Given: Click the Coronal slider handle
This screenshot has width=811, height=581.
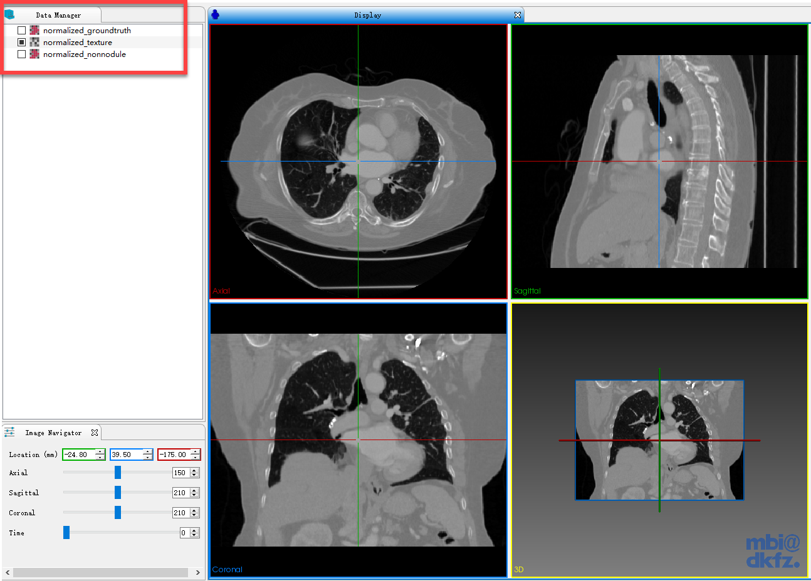Looking at the screenshot, I should [x=117, y=513].
